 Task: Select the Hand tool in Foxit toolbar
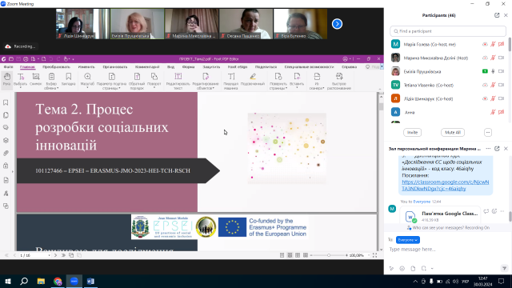pyautogui.click(x=7, y=79)
